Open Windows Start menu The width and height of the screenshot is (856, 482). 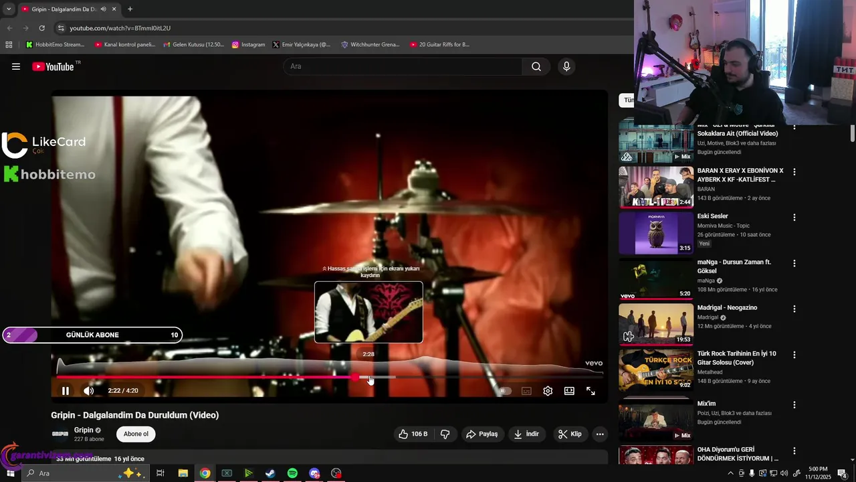tap(10, 473)
